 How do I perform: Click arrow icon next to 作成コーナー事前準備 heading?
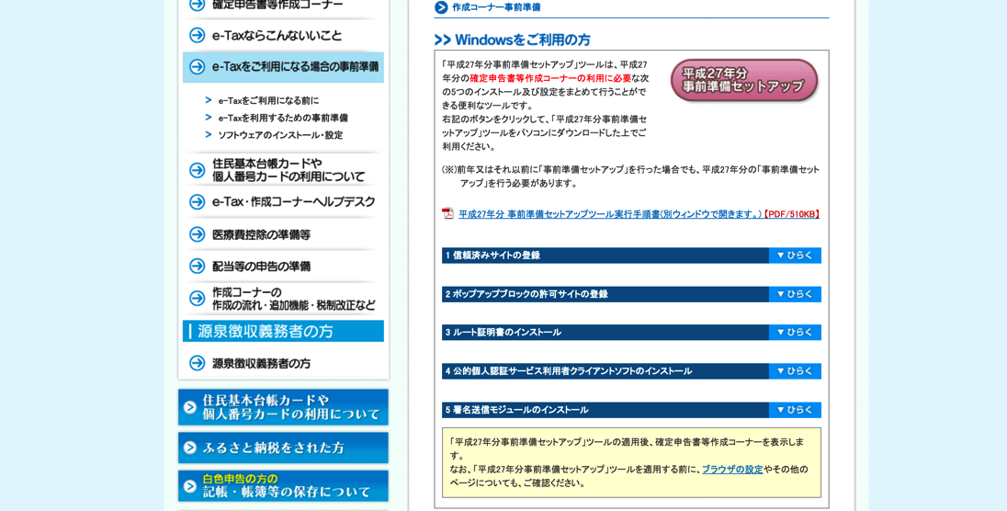(x=441, y=7)
